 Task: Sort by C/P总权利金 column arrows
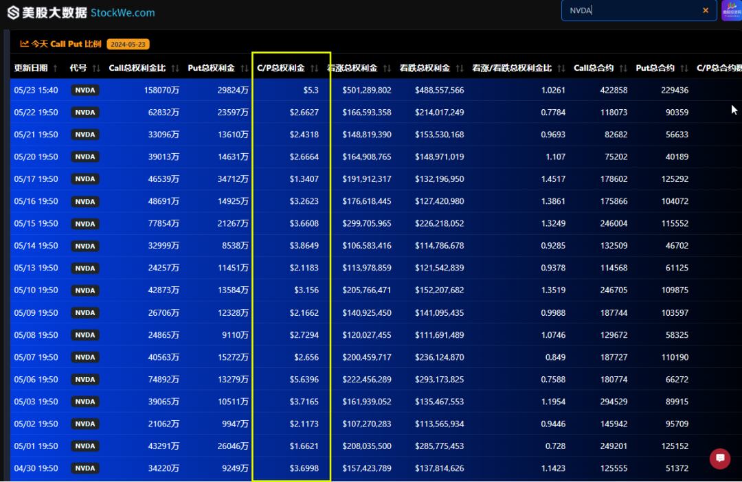click(x=314, y=68)
